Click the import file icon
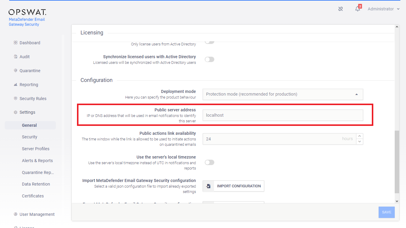 [208, 186]
